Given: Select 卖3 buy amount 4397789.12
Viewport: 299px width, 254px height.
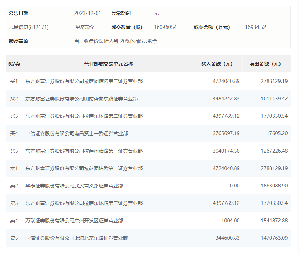Looking at the screenshot, I should pos(226,203).
